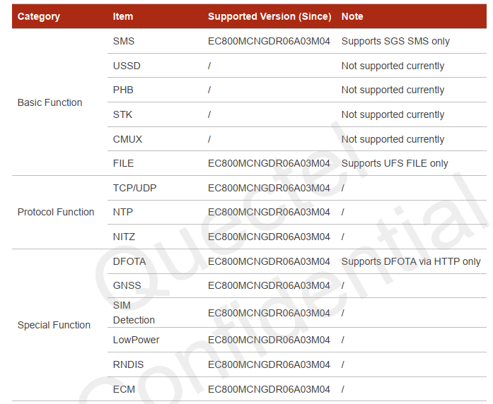The height and width of the screenshot is (404, 493).
Task: Select the "DFOTA" item cell
Action: (129, 261)
